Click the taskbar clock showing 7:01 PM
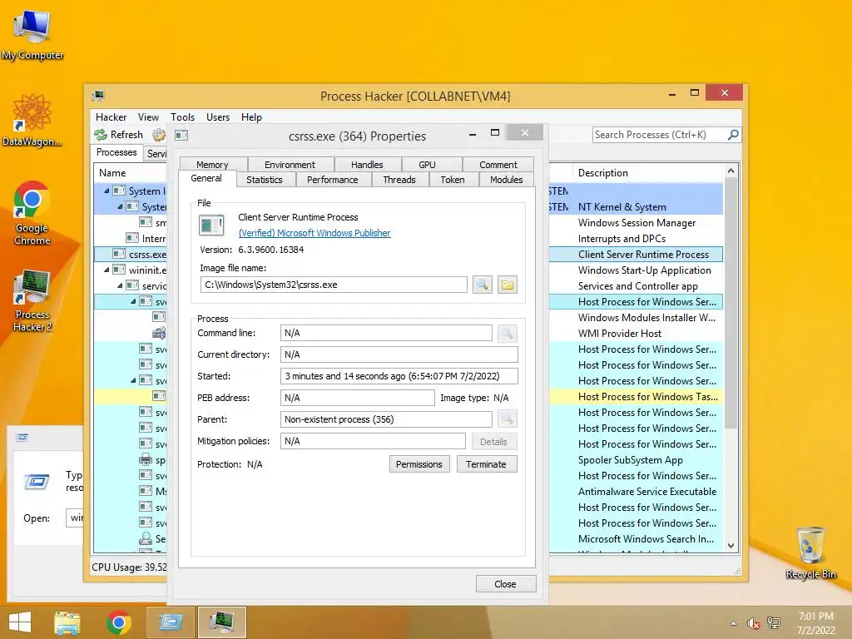Screen dimensions: 852x639 [x=815, y=623]
